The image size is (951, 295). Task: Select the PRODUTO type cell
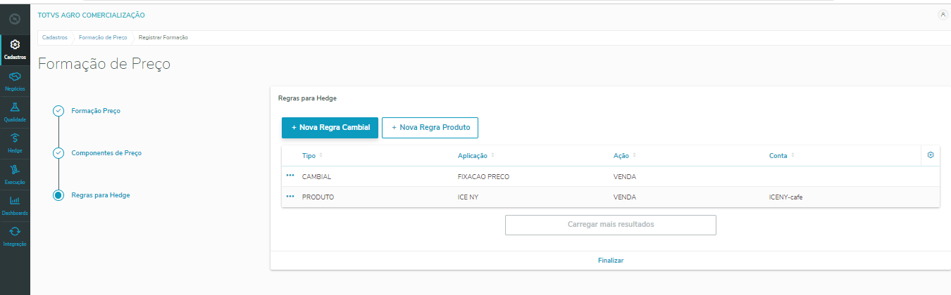click(318, 197)
